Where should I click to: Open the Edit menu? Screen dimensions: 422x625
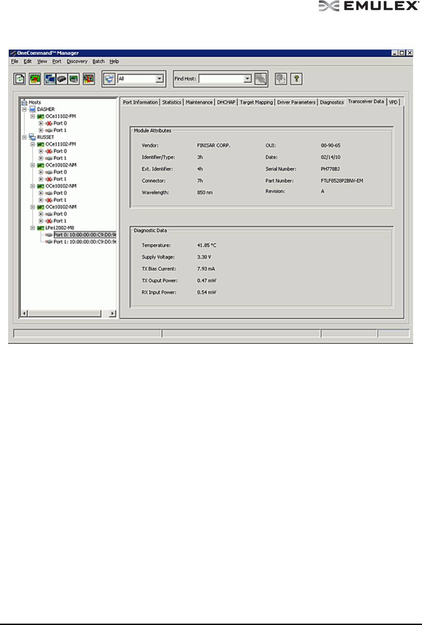coord(28,61)
